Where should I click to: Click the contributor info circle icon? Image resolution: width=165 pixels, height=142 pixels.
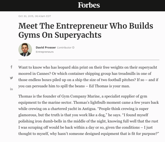pyautogui.click(x=73, y=48)
